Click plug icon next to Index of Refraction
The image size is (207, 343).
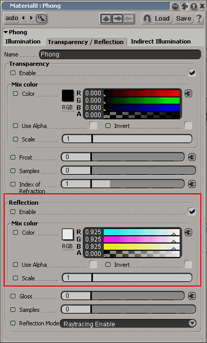click(x=192, y=184)
